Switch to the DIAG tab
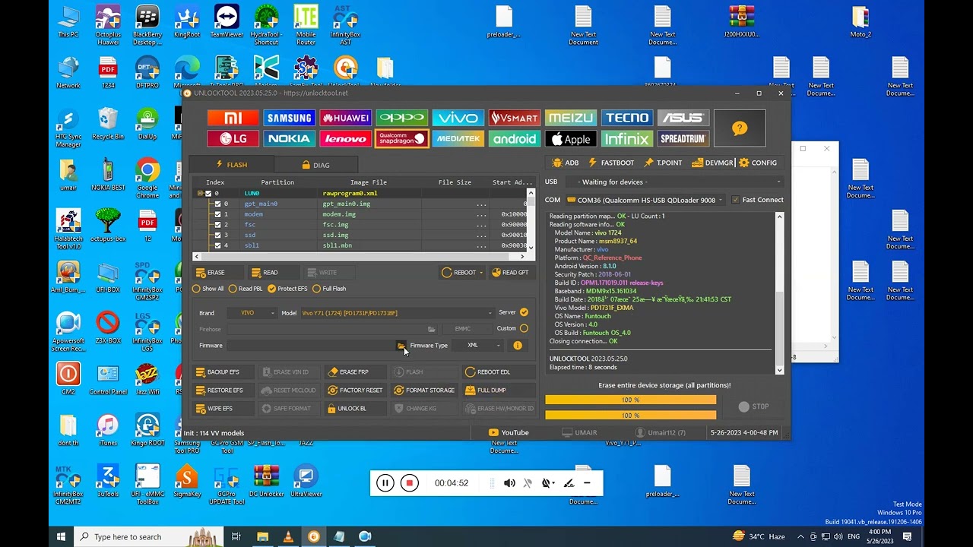973x547 pixels. coord(315,165)
